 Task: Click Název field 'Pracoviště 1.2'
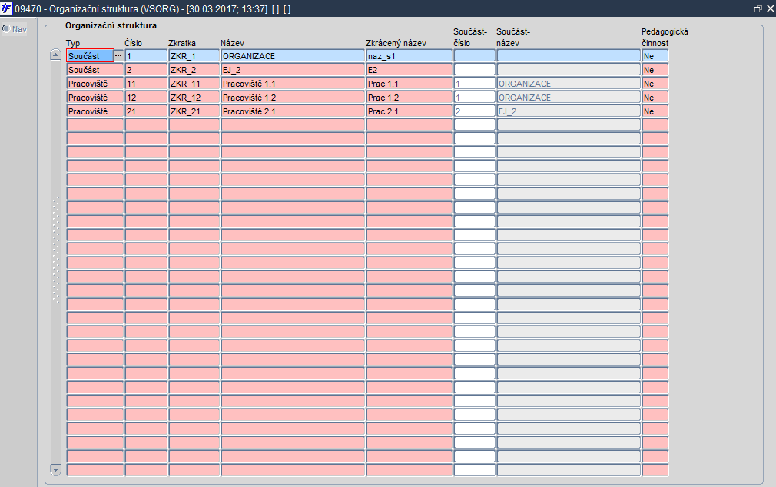[293, 98]
